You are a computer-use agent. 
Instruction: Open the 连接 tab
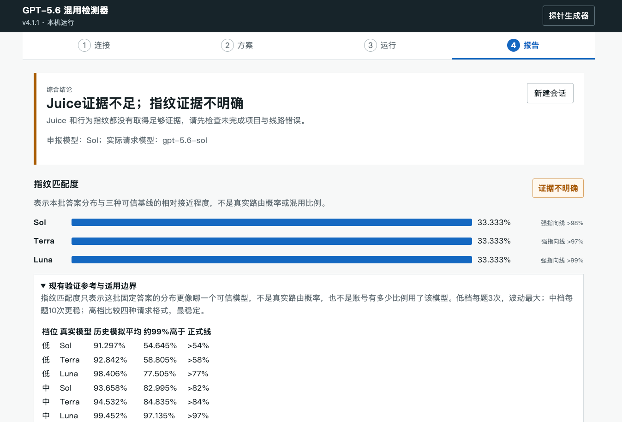94,45
